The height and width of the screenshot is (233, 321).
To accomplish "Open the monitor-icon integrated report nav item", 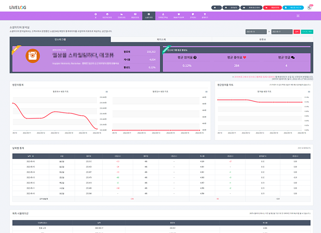I will coord(135,16).
